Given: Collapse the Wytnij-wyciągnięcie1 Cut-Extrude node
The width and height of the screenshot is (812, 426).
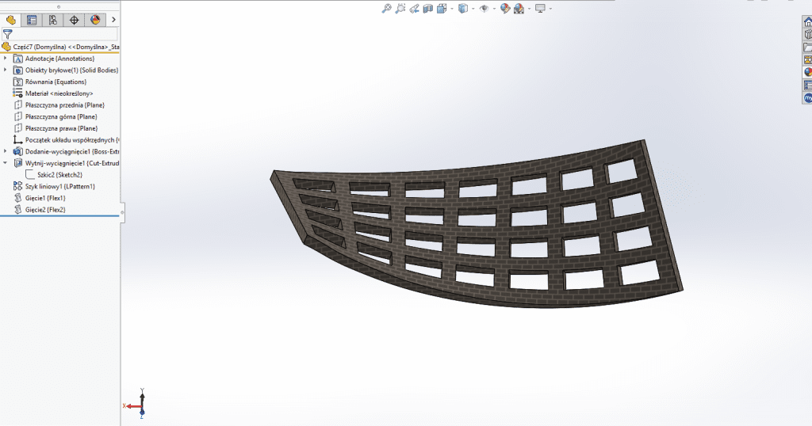Looking at the screenshot, I should tap(6, 163).
